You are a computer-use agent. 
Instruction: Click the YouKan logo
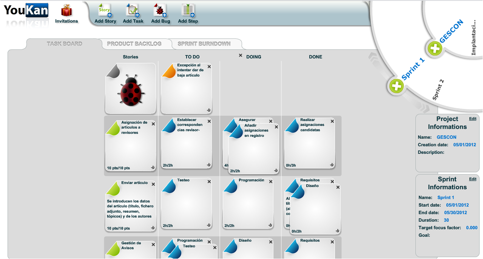coord(26,10)
